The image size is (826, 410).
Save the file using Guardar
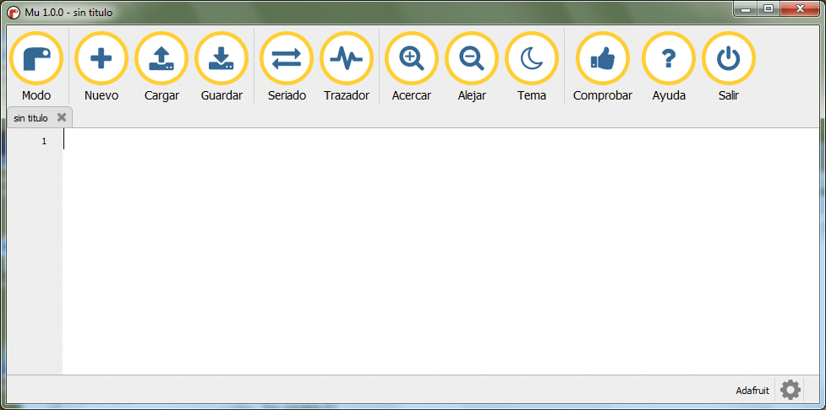point(222,59)
